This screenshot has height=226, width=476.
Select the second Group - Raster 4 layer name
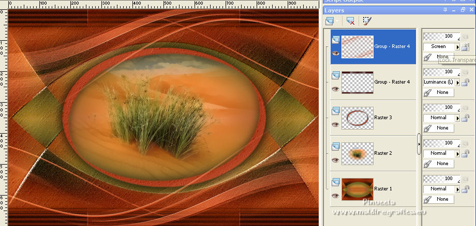tap(392, 82)
